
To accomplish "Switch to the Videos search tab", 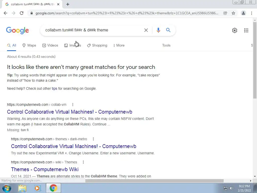I will 50,45.
